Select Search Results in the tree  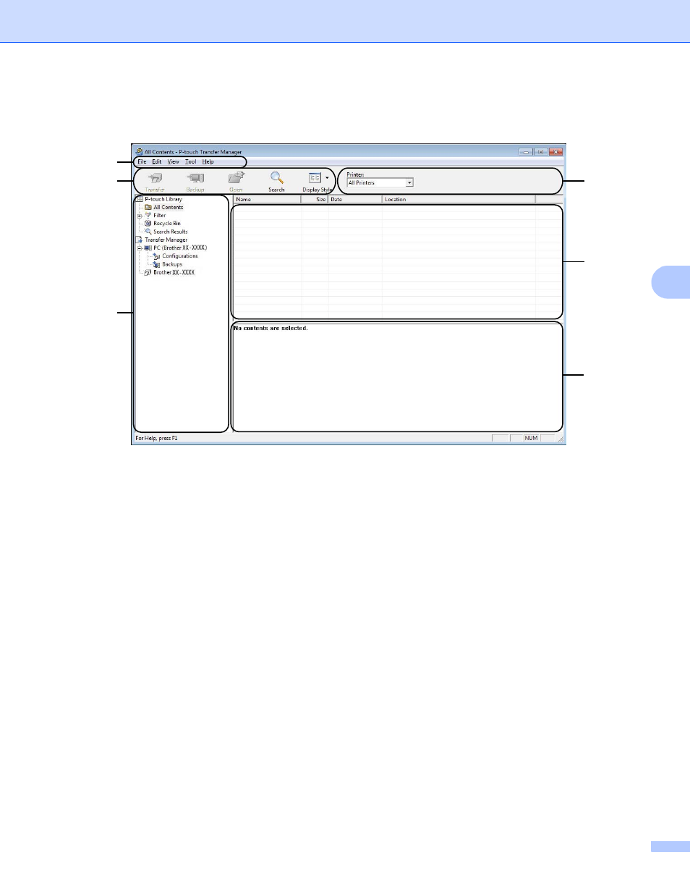pyautogui.click(x=171, y=232)
